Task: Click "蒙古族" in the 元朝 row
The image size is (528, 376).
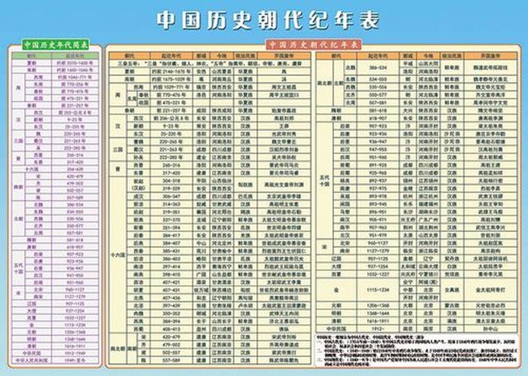Action: (452, 306)
